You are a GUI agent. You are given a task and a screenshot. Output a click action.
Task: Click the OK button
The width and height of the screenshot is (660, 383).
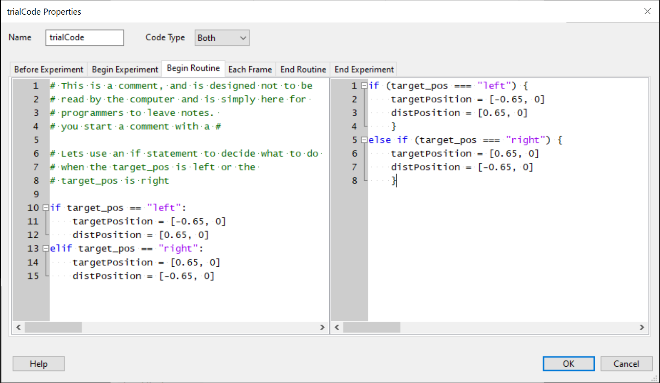(568, 364)
